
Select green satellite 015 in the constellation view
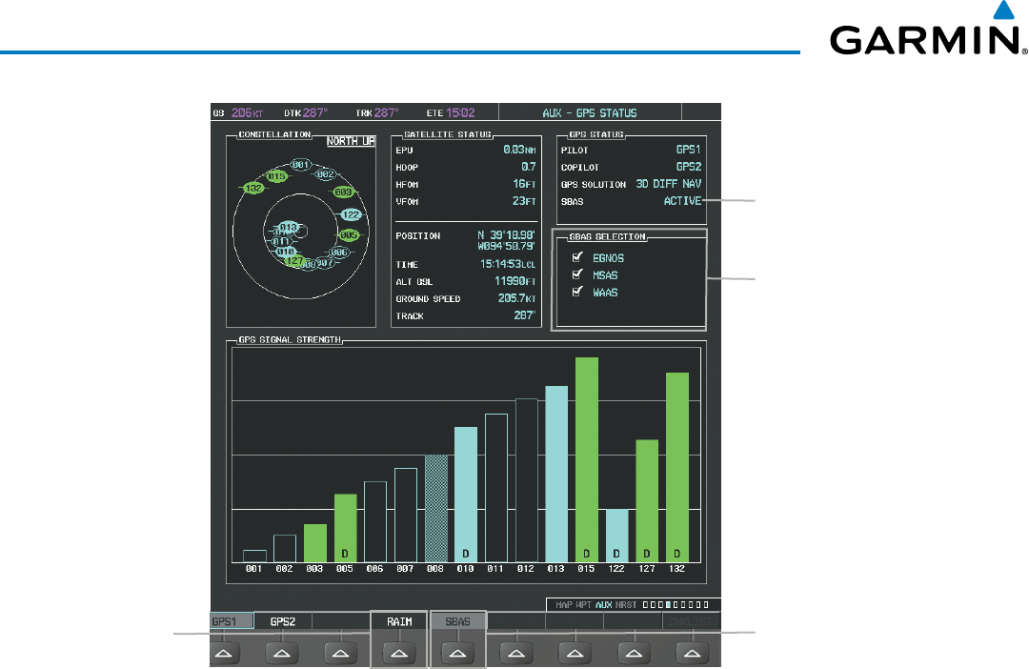[277, 176]
